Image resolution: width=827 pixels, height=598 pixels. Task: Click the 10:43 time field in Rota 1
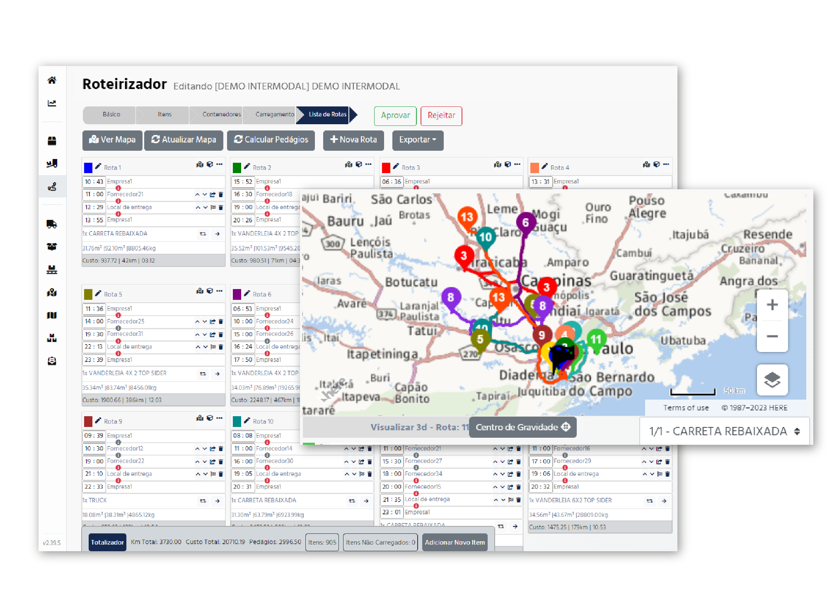point(94,182)
